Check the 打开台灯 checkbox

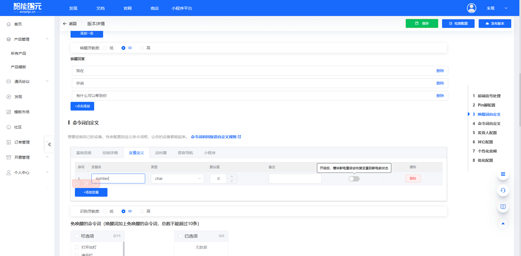pyautogui.click(x=77, y=247)
